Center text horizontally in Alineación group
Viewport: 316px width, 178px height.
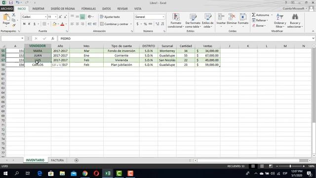point(78,24)
